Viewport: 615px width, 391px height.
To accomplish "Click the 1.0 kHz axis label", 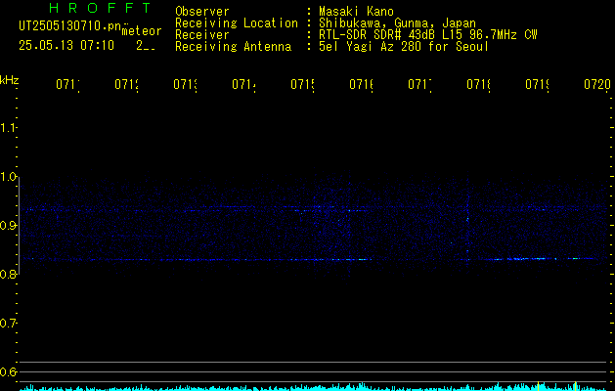I will 8,177.
